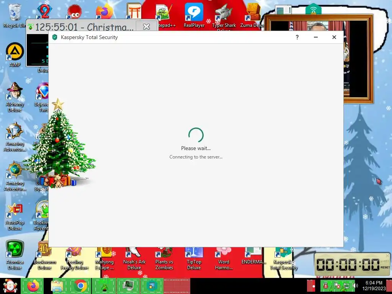Close the Kaspersky Total Security window

click(334, 37)
